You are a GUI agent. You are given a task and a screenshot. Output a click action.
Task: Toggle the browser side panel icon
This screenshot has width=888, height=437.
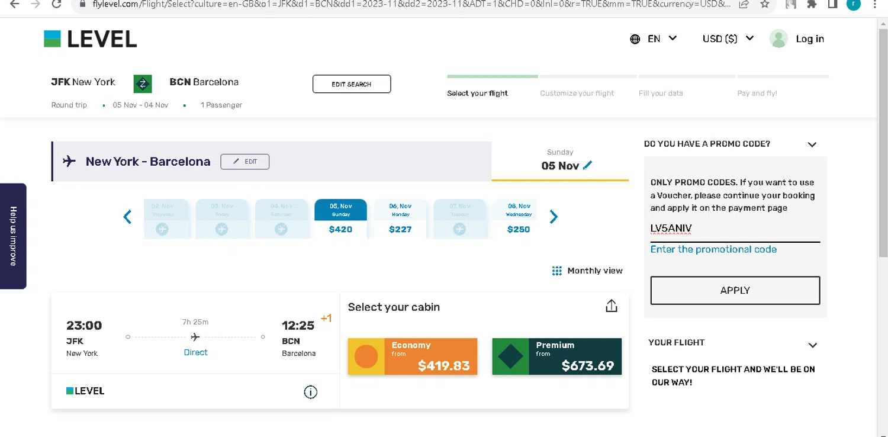pyautogui.click(x=832, y=4)
